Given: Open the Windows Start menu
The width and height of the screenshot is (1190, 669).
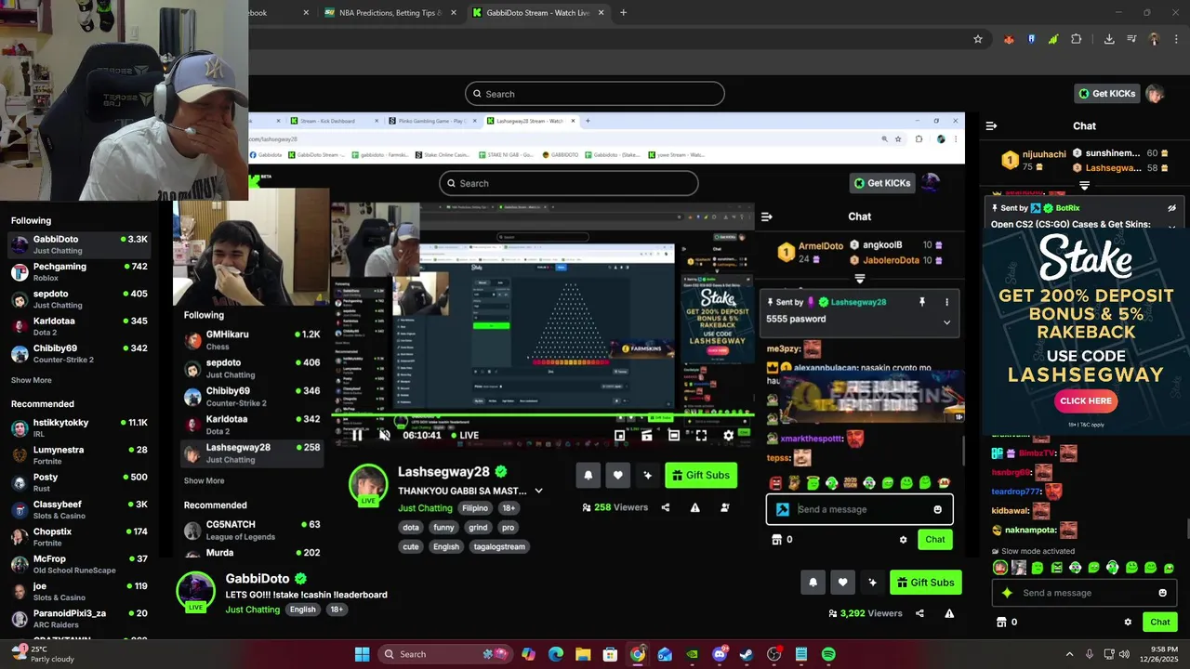Looking at the screenshot, I should [x=363, y=654].
